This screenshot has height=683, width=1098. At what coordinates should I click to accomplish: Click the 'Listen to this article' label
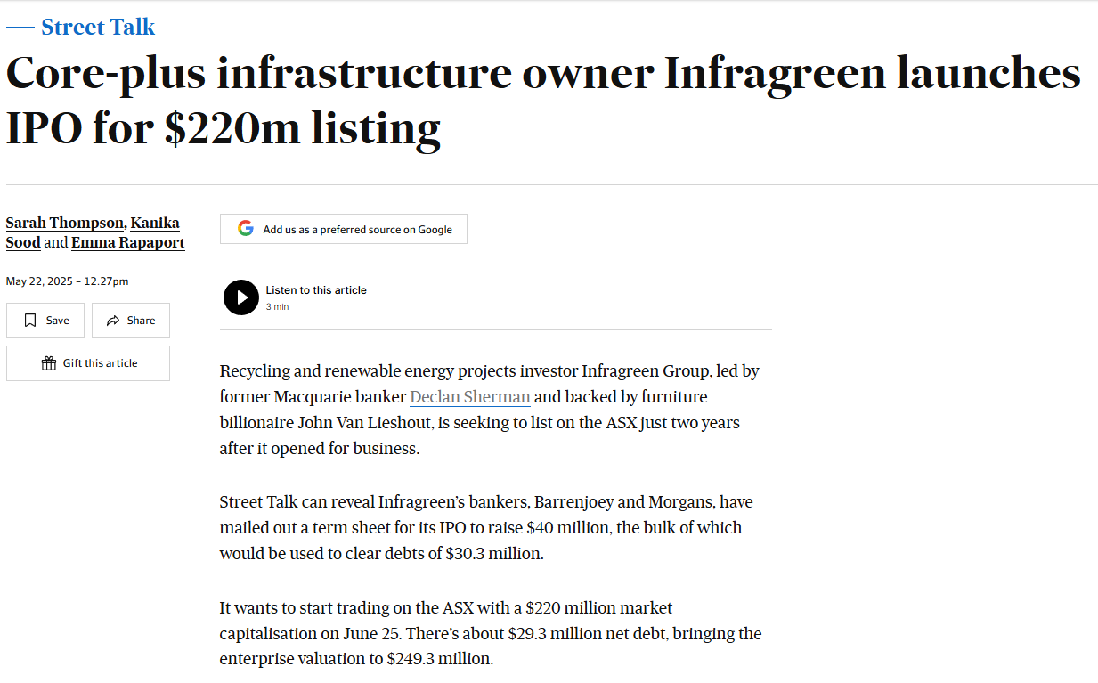(316, 290)
